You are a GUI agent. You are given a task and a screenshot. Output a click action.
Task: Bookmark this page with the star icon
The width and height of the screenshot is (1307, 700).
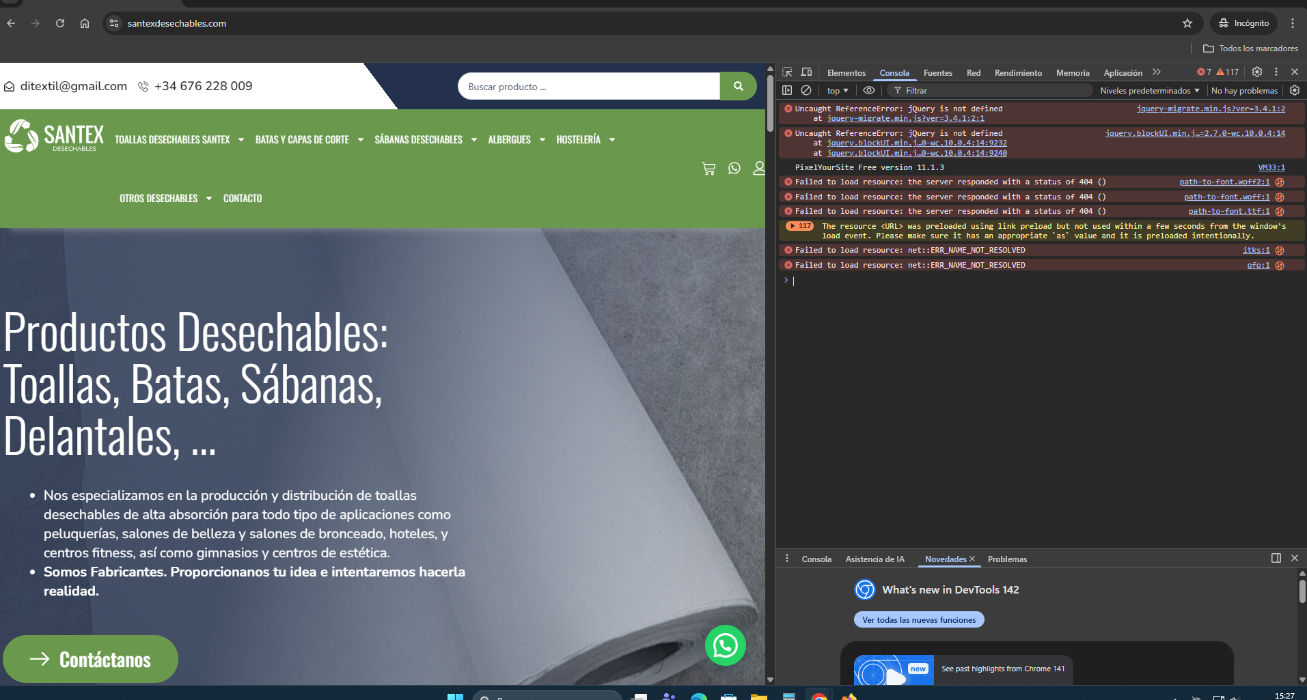[x=1187, y=23]
